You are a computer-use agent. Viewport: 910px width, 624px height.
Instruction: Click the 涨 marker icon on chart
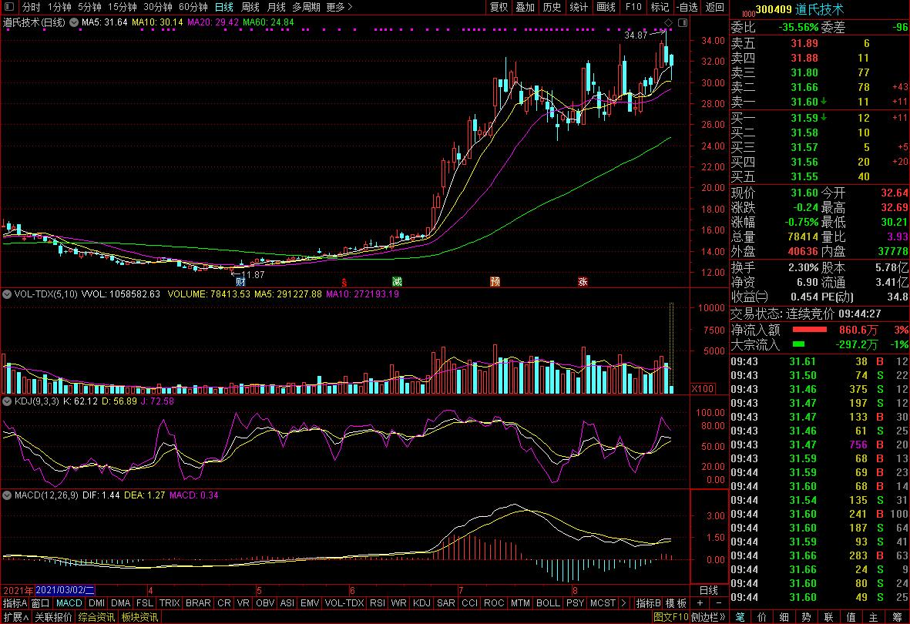[x=583, y=282]
